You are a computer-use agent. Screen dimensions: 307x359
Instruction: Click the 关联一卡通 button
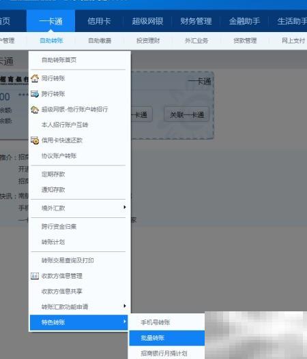[186, 114]
